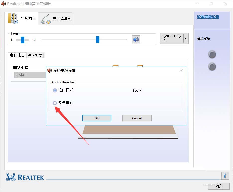Click the blue speaker mute icon
Viewport: 233px width, 192px height.
tap(136, 39)
